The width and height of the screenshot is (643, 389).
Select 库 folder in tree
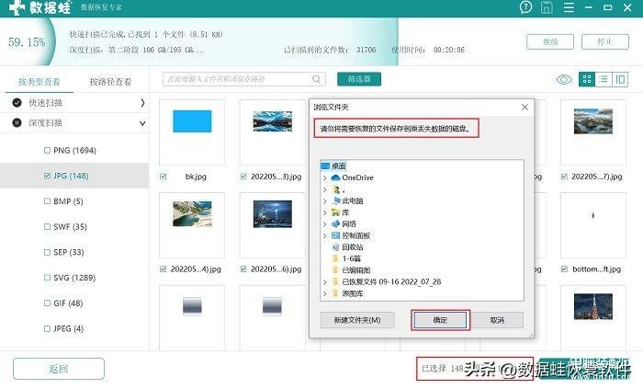click(x=345, y=212)
